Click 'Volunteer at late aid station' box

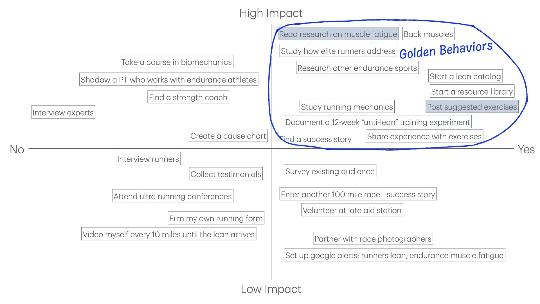352,210
